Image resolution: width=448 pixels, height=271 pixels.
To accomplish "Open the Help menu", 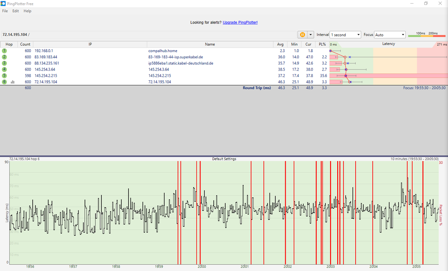I will point(27,11).
